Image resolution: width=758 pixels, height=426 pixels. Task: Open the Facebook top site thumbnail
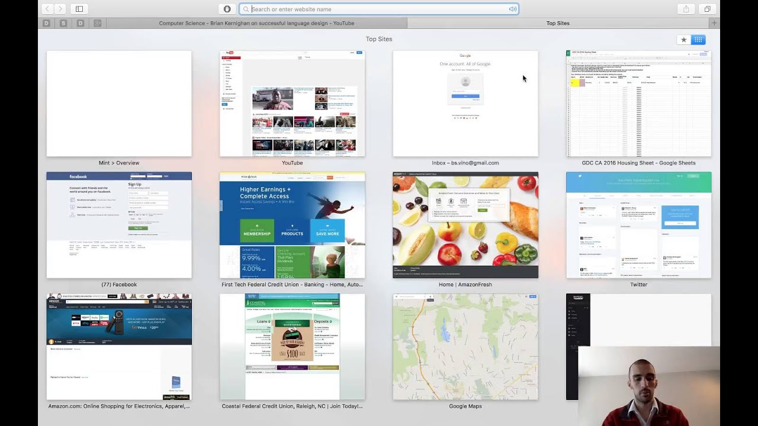[x=119, y=225]
